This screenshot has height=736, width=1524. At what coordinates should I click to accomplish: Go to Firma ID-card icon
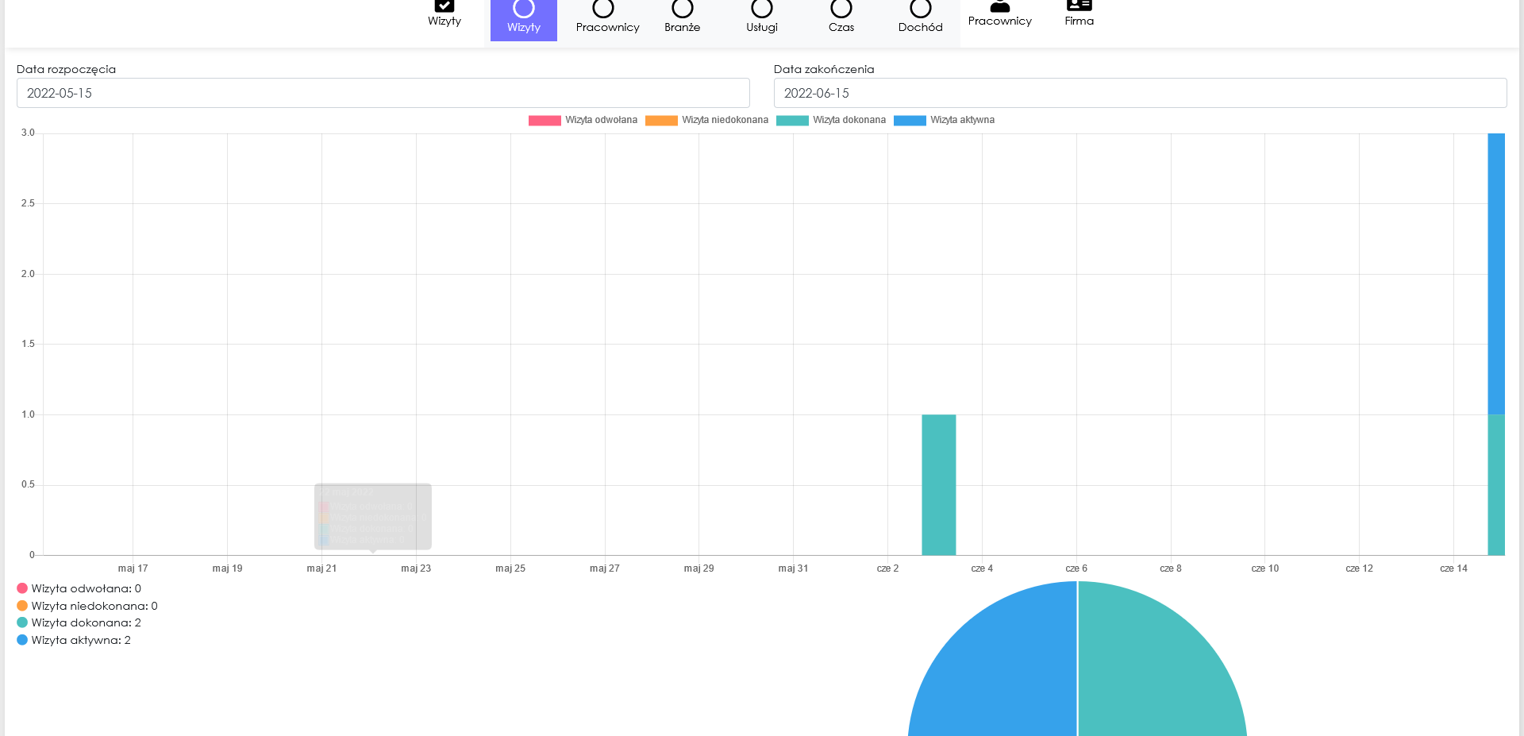coord(1079,13)
